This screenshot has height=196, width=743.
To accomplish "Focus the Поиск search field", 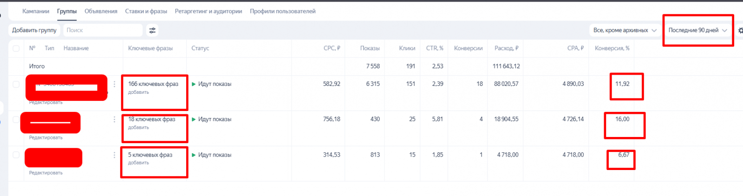I will pyautogui.click(x=102, y=30).
